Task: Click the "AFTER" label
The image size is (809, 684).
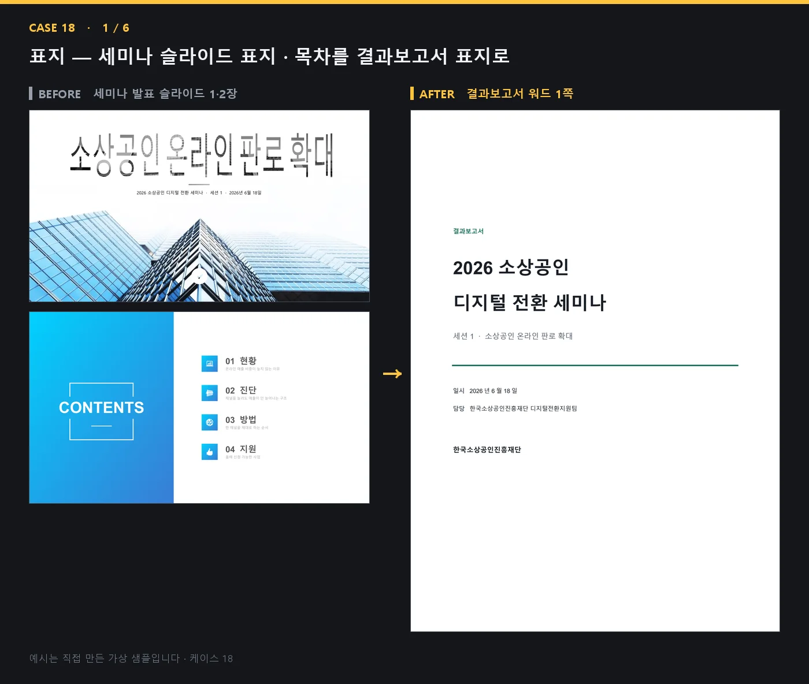Action: (437, 94)
